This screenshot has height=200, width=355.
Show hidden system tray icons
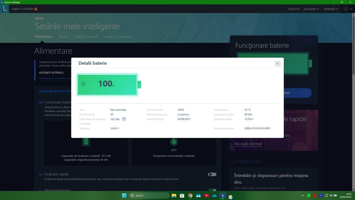tap(303, 195)
